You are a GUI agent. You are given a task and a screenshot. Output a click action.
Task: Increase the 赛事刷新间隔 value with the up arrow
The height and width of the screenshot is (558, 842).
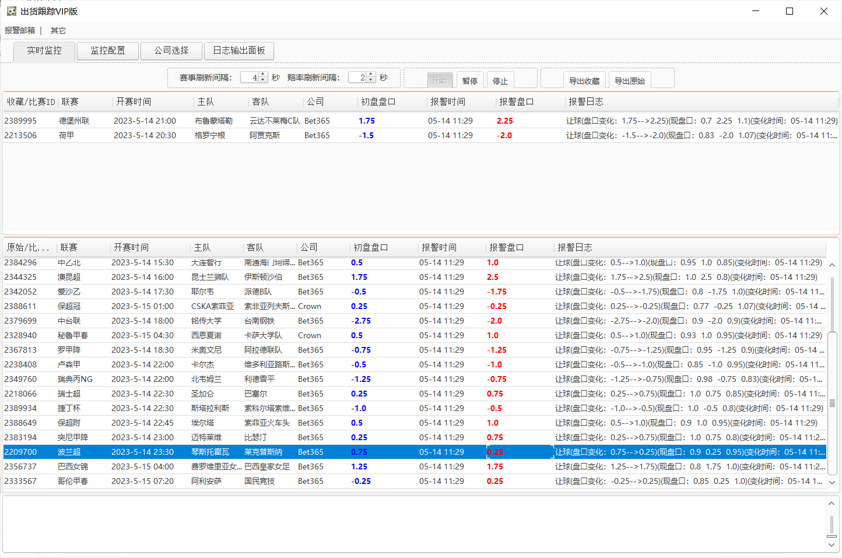(263, 75)
